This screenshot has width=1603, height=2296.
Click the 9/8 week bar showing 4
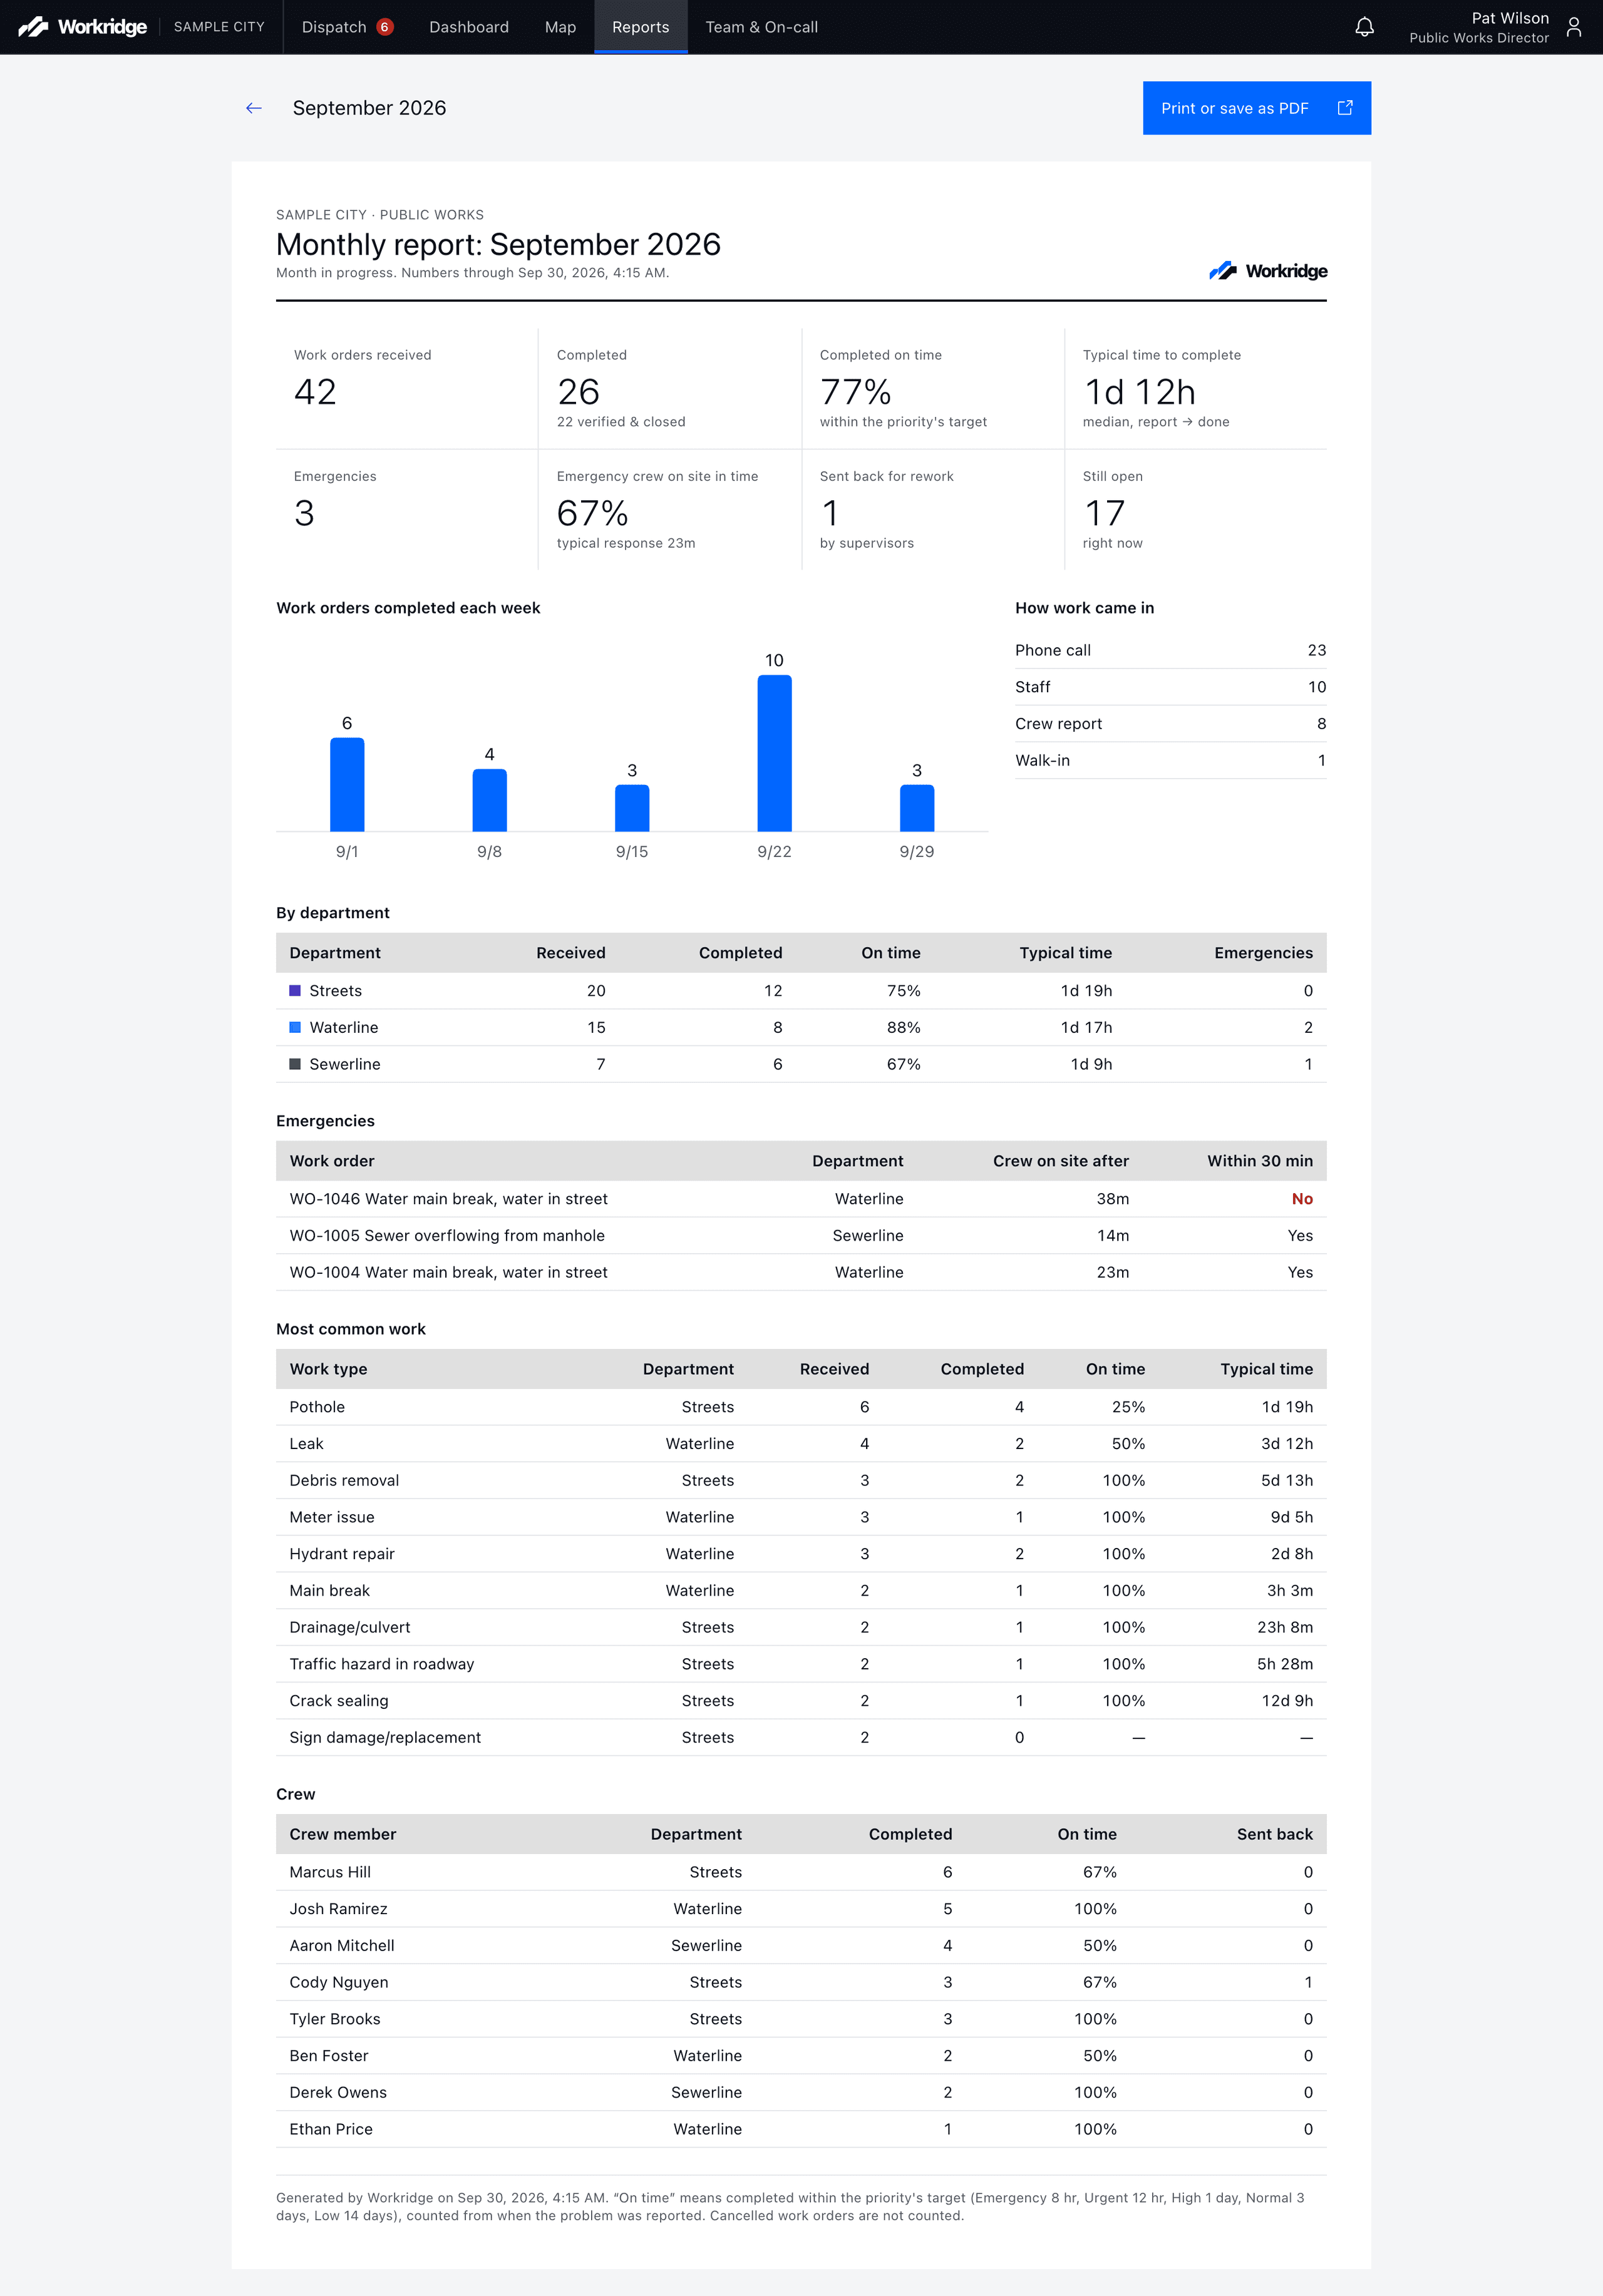tap(489, 800)
